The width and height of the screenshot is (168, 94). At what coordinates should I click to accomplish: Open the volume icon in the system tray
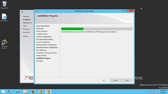click(157, 92)
